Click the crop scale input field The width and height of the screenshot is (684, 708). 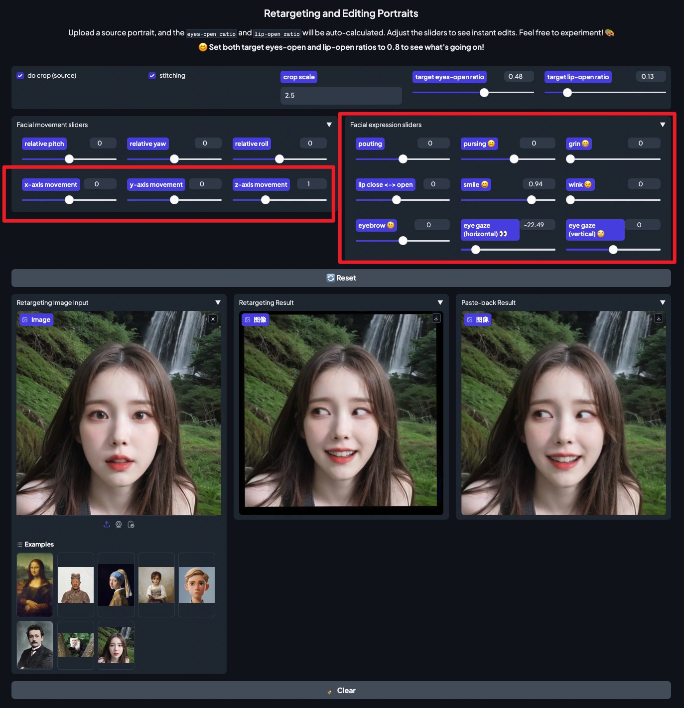[341, 95]
